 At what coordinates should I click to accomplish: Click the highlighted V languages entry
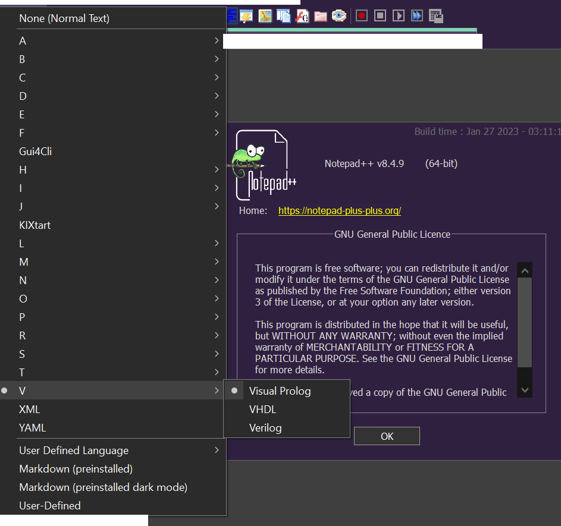[x=113, y=391]
